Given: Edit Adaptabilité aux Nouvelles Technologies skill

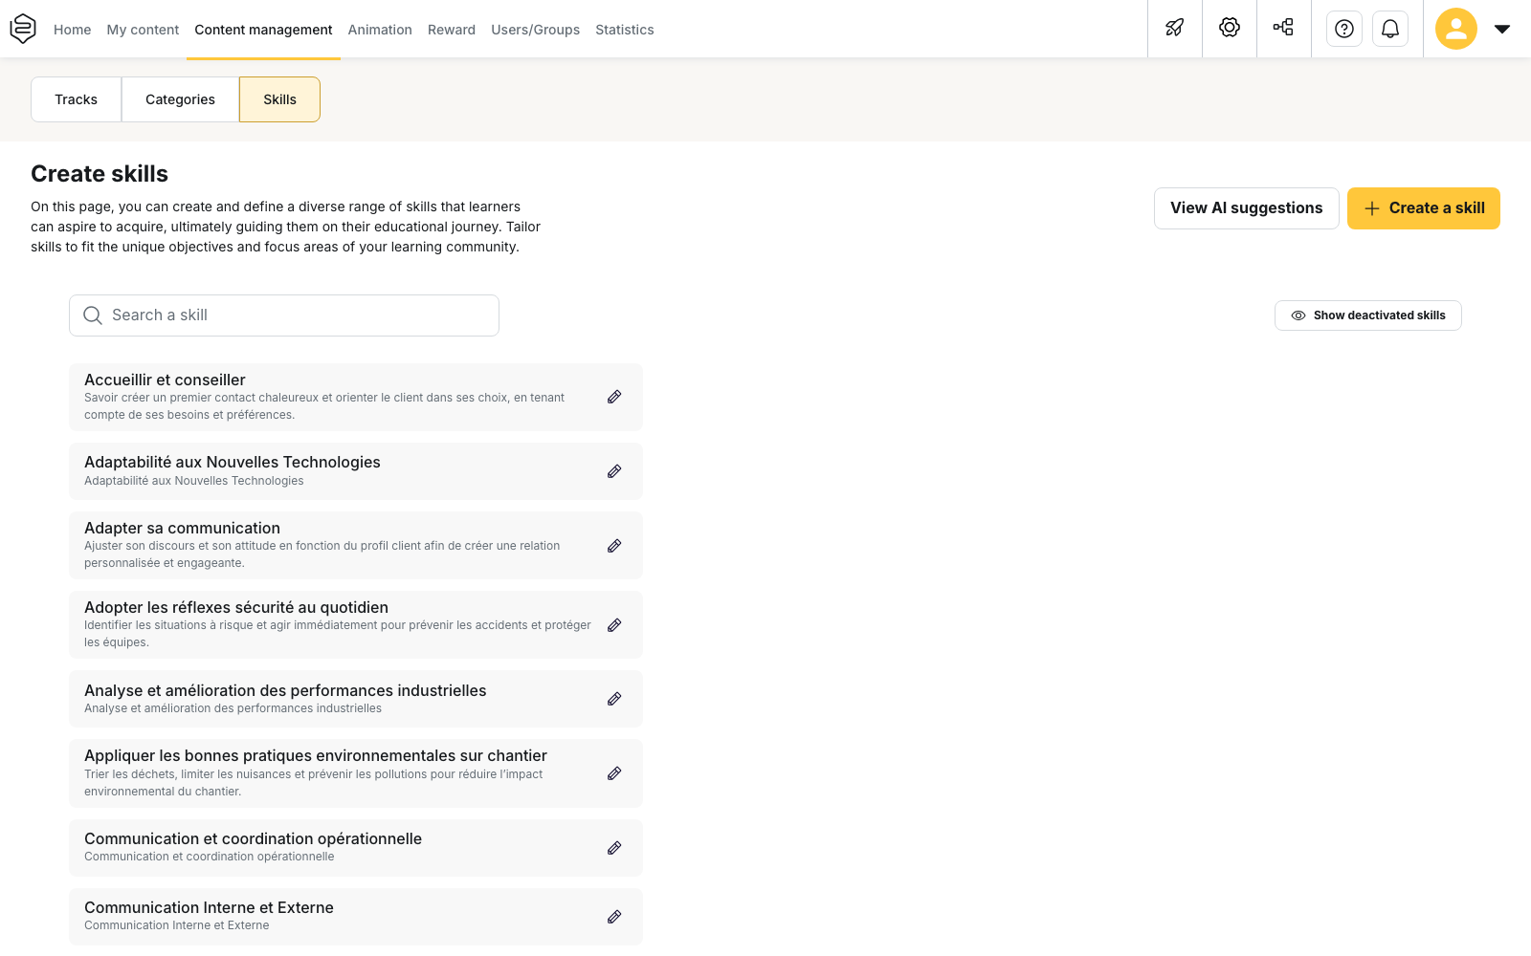Looking at the screenshot, I should (614, 471).
